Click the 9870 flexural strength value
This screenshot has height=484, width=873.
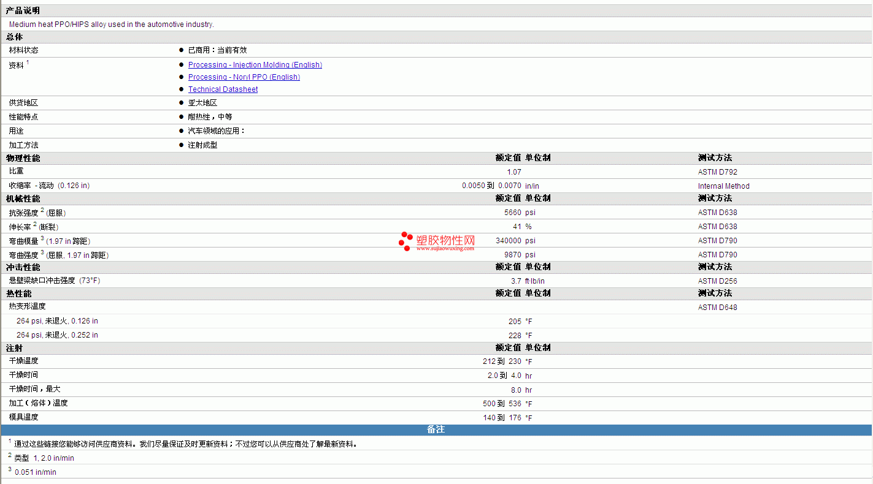[513, 255]
